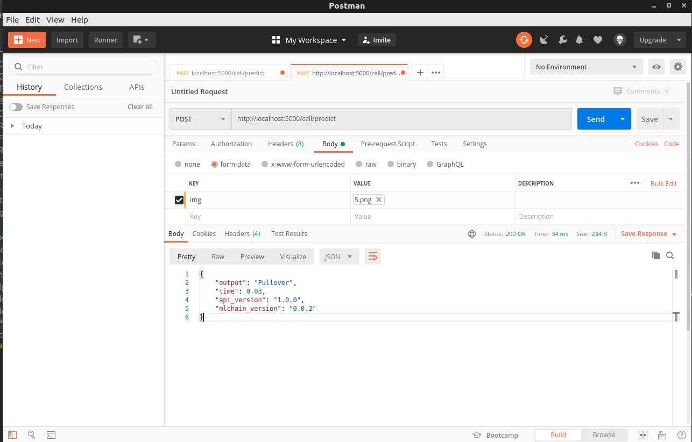Uncheck the img key row checkbox
The image size is (692, 442).
[179, 200]
